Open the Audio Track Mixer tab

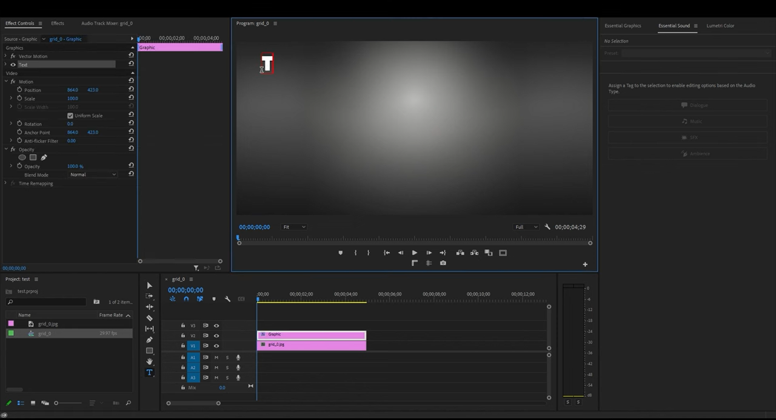click(107, 23)
